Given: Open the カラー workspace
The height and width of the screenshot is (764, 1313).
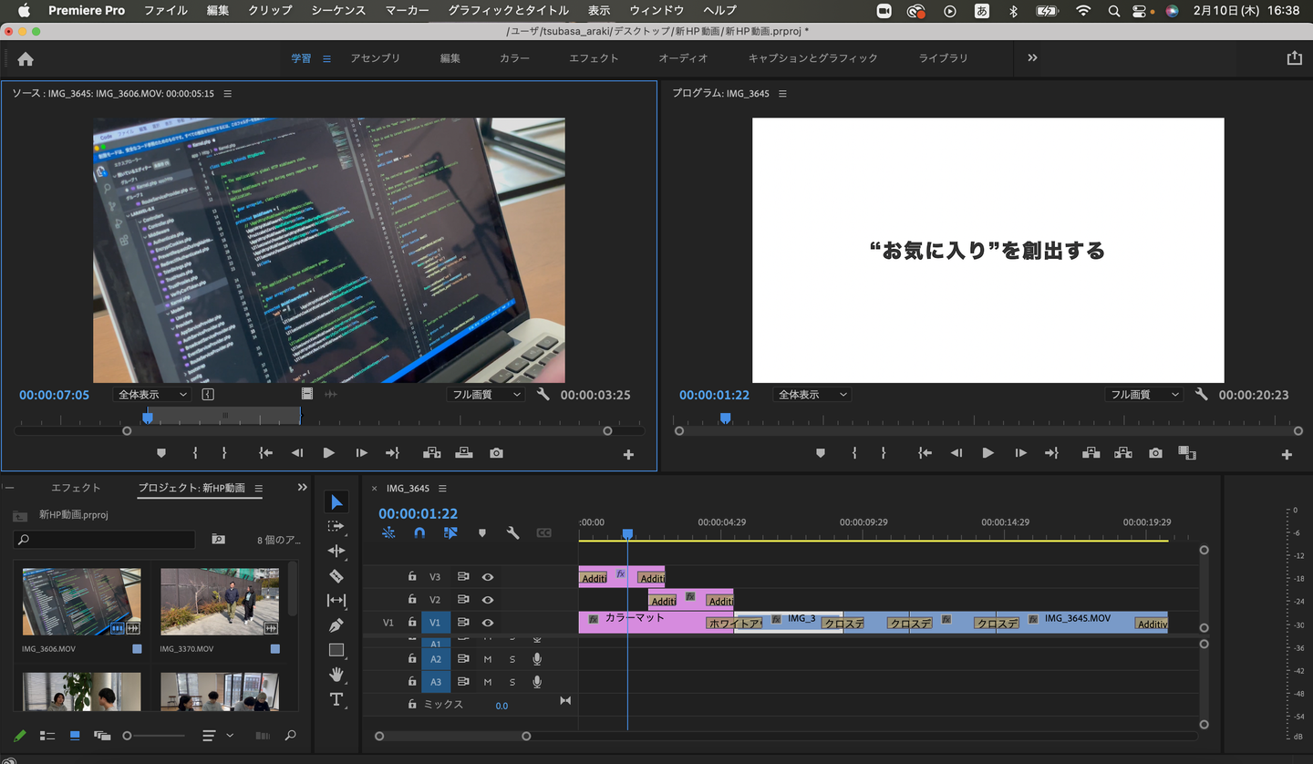Looking at the screenshot, I should pyautogui.click(x=514, y=57).
